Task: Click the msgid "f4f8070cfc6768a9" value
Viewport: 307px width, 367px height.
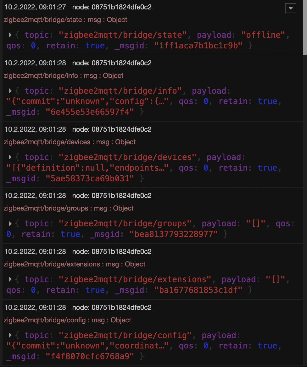Action: click(x=90, y=356)
